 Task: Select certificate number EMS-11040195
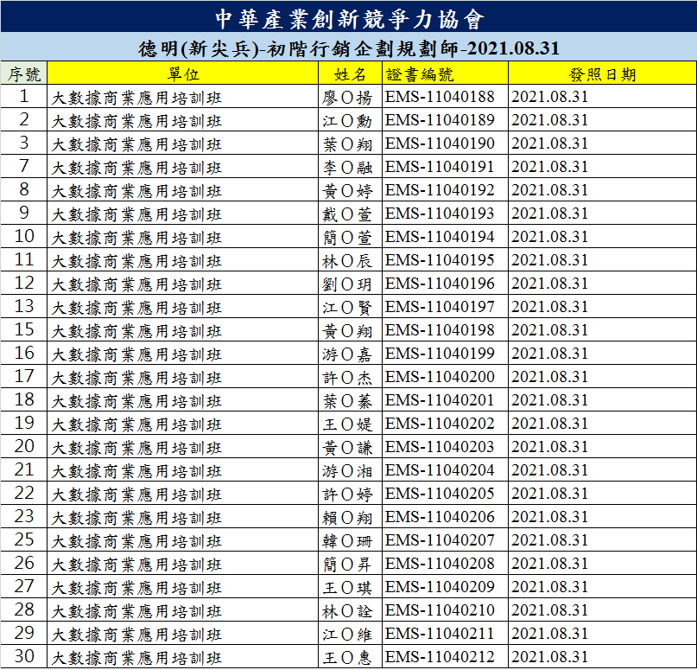(439, 260)
